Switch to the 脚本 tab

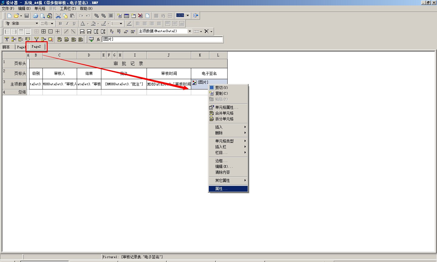[6, 47]
